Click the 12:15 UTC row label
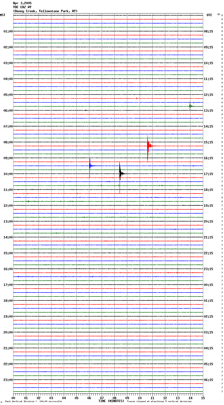The height and width of the screenshot is (405, 224). tap(208, 95)
